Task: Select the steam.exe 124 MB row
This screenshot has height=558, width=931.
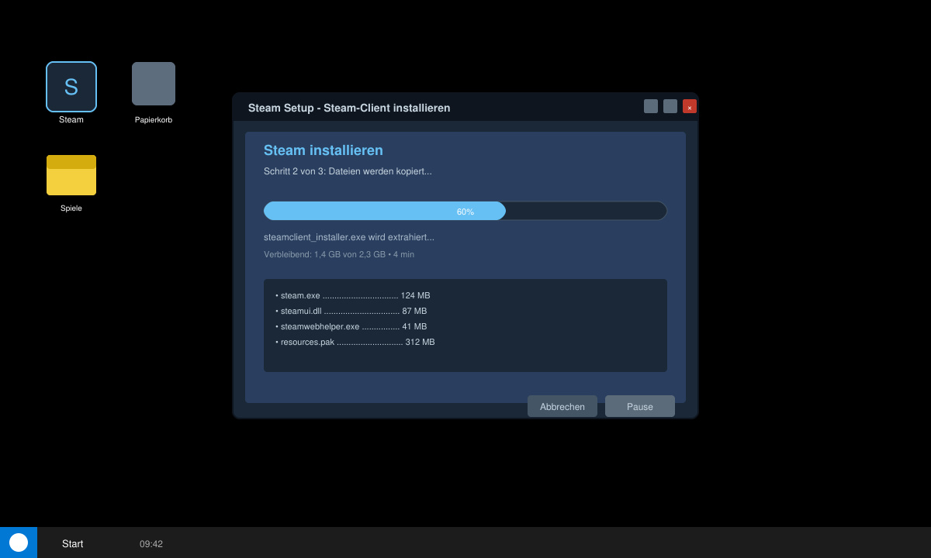Action: tap(353, 295)
